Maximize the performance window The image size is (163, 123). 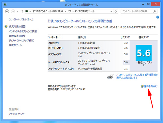(x=148, y=4)
